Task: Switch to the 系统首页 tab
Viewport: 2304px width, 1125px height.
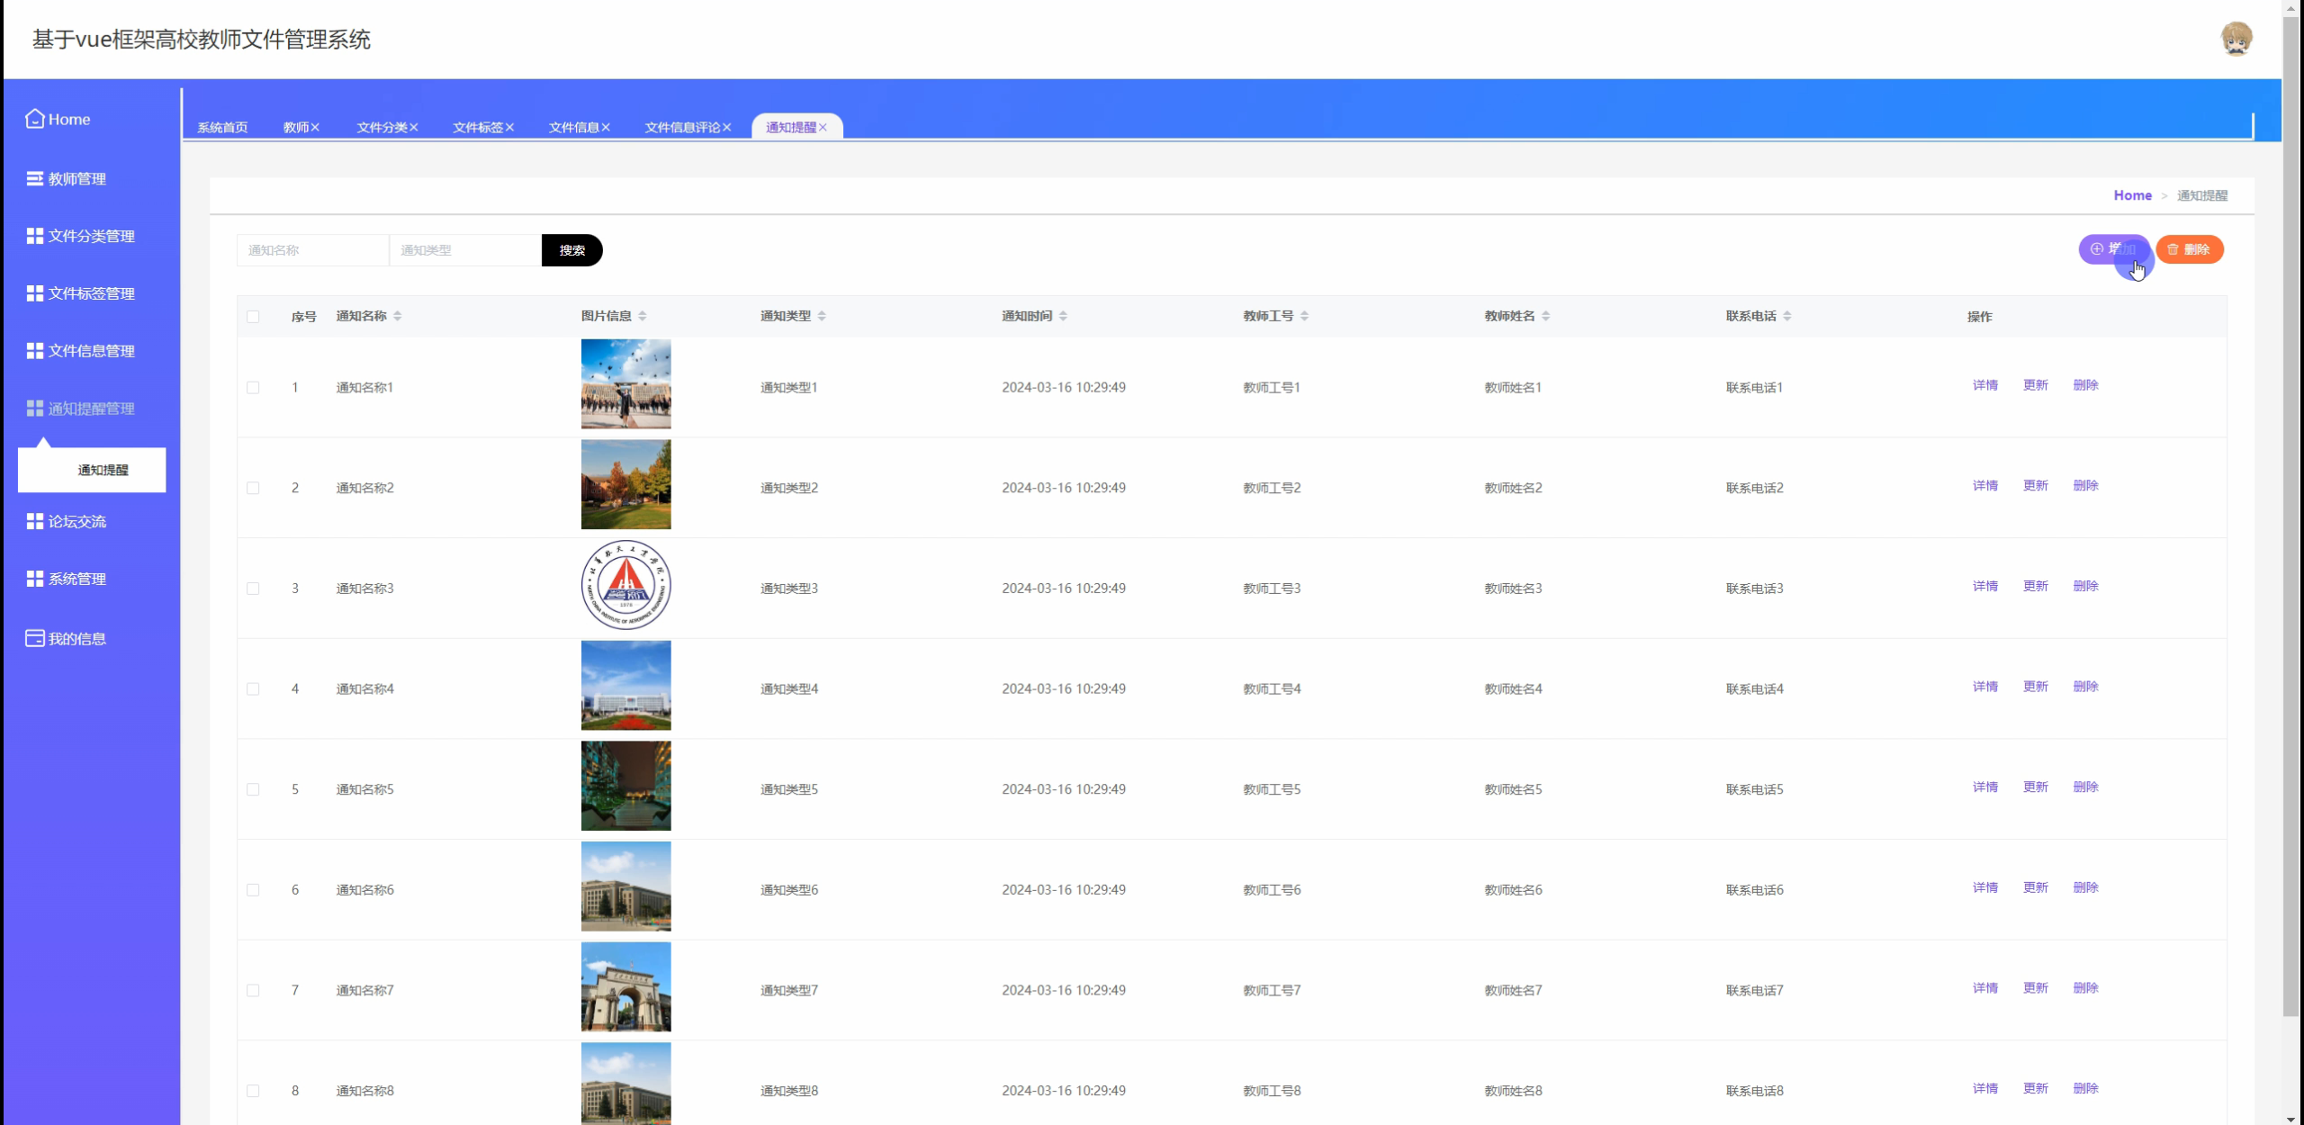Action: (x=222, y=128)
